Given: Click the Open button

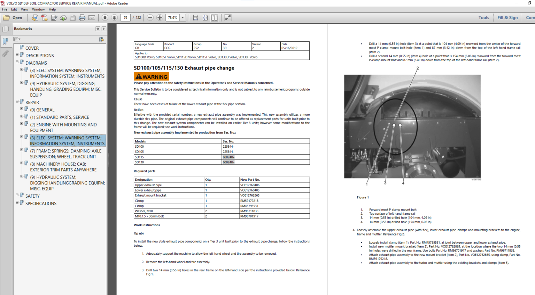Looking at the screenshot, I should coord(14,17).
